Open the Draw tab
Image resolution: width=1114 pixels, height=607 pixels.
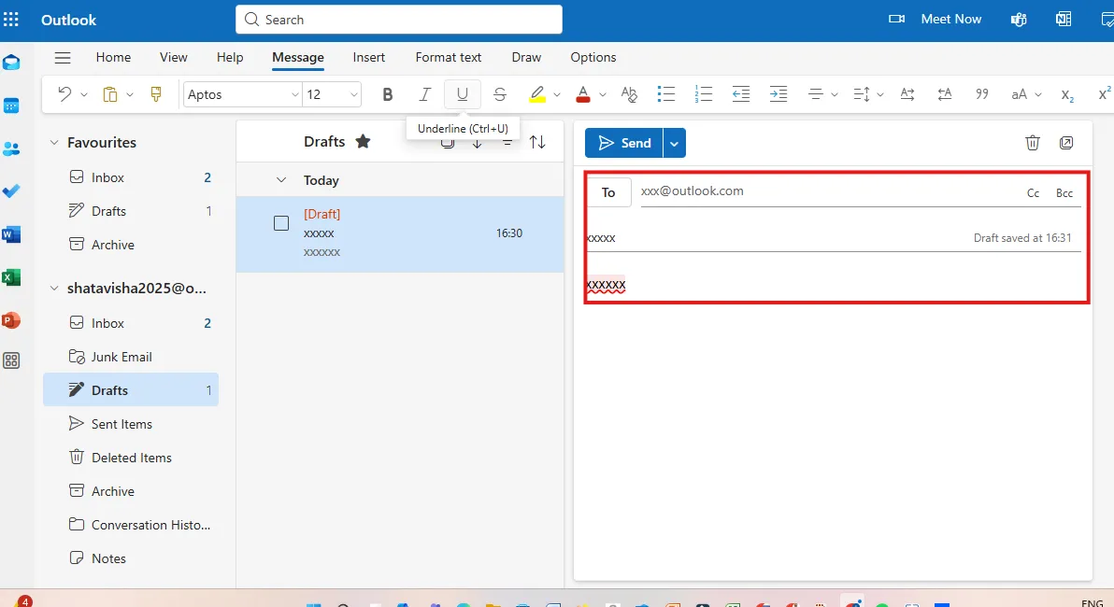pos(526,58)
